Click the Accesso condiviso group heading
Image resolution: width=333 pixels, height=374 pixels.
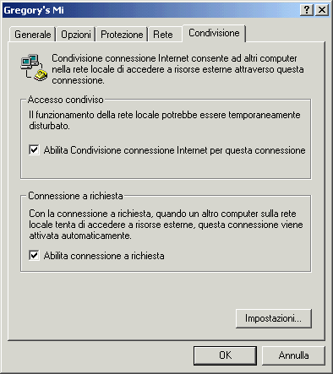(x=66, y=100)
